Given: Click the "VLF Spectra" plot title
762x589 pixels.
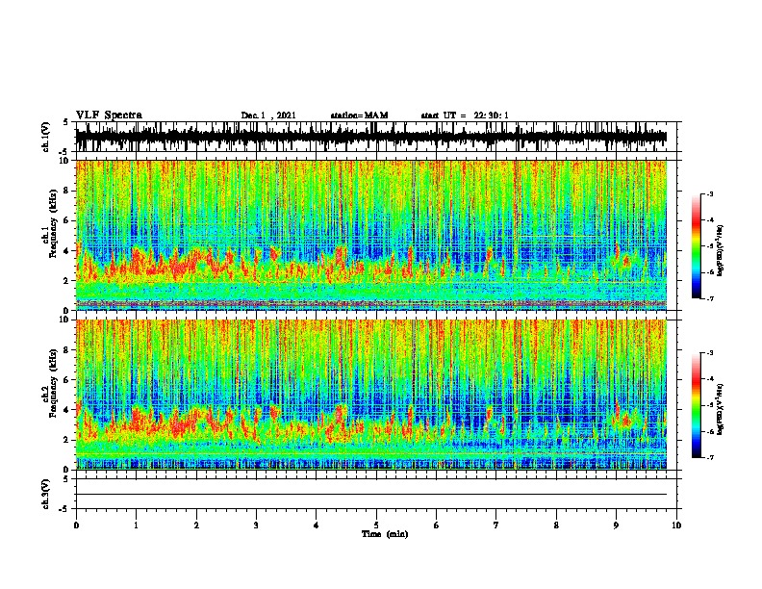Looking at the screenshot, I should pyautogui.click(x=109, y=115).
